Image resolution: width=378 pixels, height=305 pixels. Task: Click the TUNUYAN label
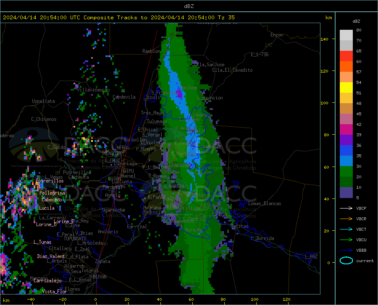coord(97,277)
